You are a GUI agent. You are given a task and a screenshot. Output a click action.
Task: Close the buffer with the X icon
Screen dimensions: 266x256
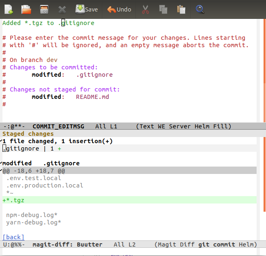pyautogui.click(x=62, y=9)
